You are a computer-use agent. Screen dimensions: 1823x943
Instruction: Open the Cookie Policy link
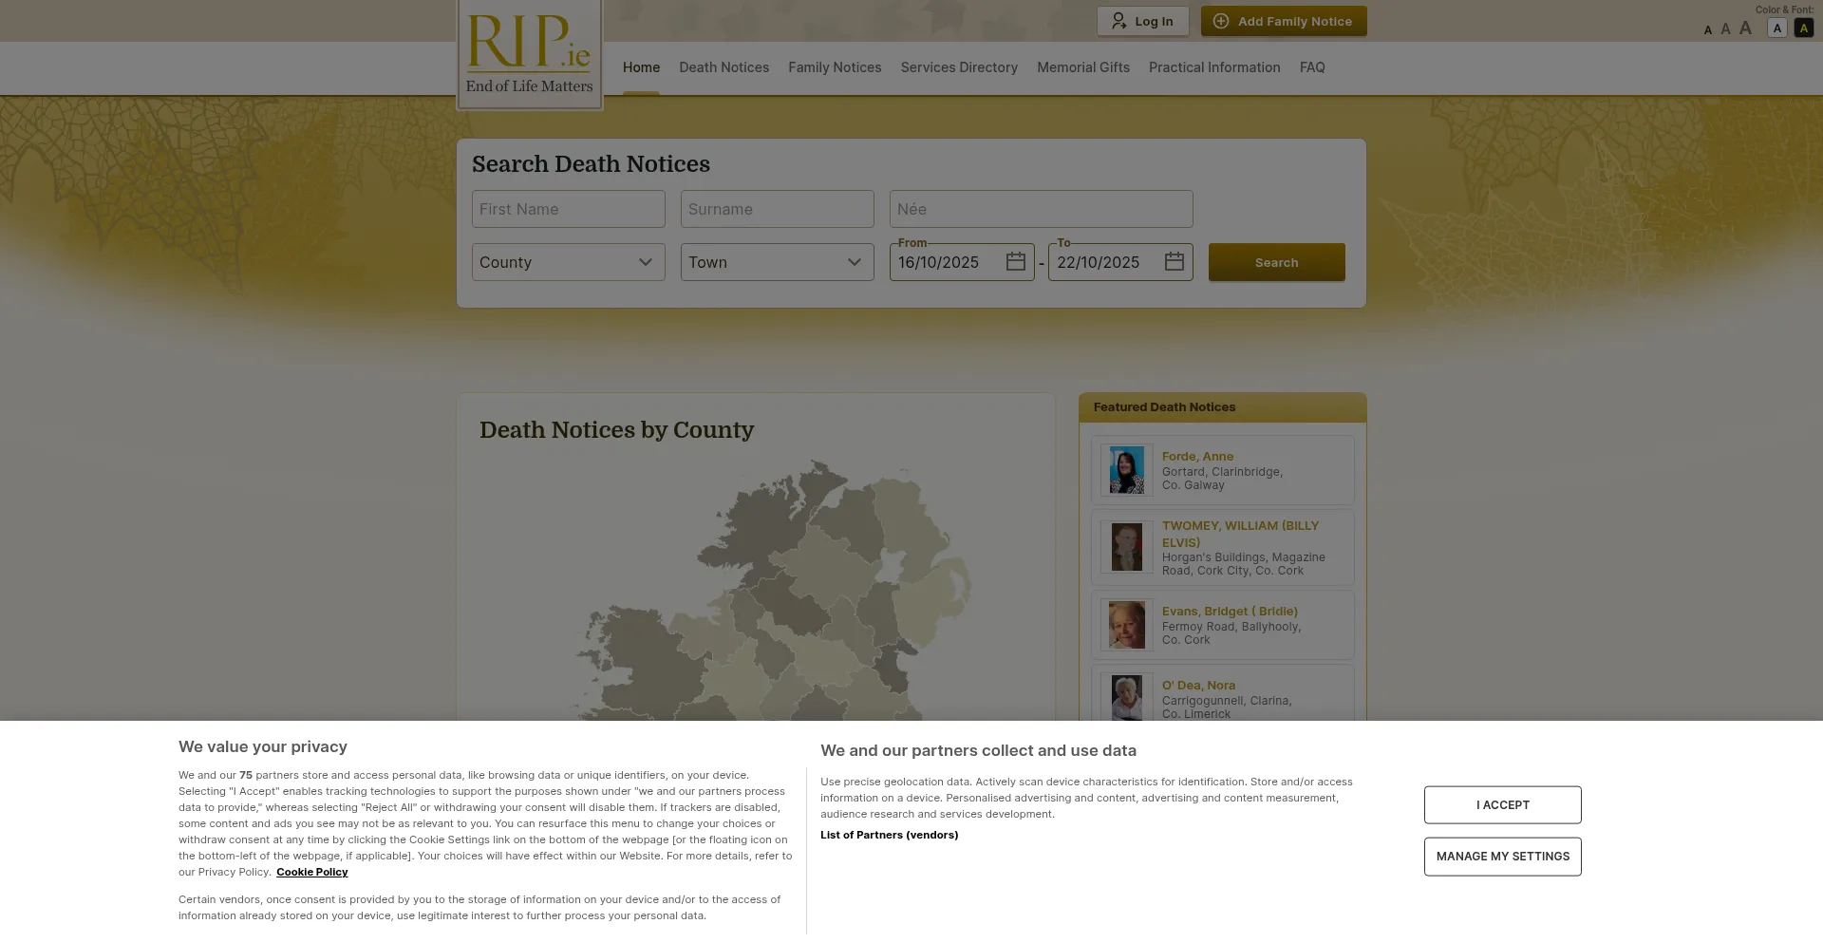point(311,872)
